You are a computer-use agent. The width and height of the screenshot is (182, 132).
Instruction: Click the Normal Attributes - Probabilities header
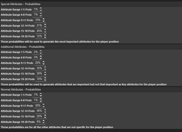(x=21, y=89)
